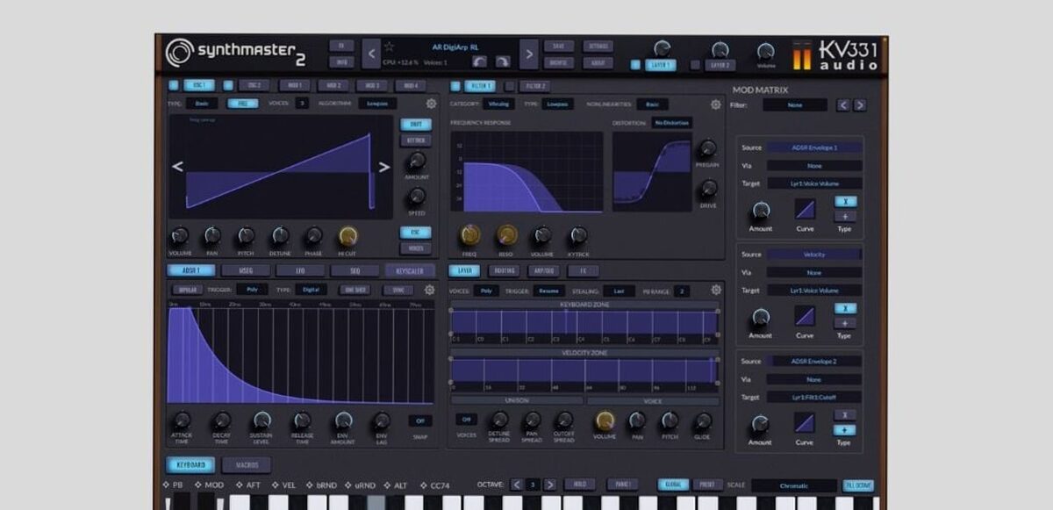Open the OSC 1 settings gear

pyautogui.click(x=429, y=104)
